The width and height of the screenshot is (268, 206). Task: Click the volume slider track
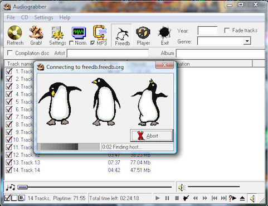tap(214, 186)
